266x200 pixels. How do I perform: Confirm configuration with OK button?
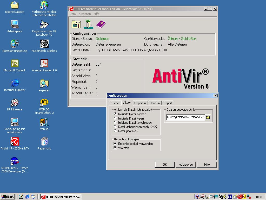(165, 165)
